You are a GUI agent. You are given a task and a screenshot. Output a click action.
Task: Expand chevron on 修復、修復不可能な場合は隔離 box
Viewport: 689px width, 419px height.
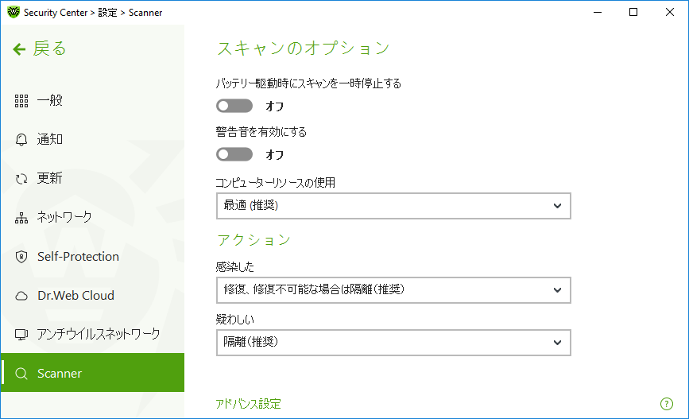[557, 290]
